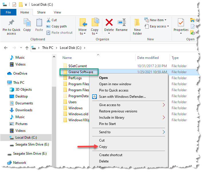The image size is (204, 173).
Task: Select Downloads in the navigation pane
Action: point(24,110)
